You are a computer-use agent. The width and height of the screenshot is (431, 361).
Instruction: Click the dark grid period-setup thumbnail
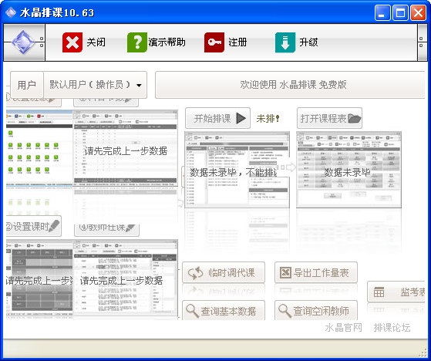coord(39,278)
